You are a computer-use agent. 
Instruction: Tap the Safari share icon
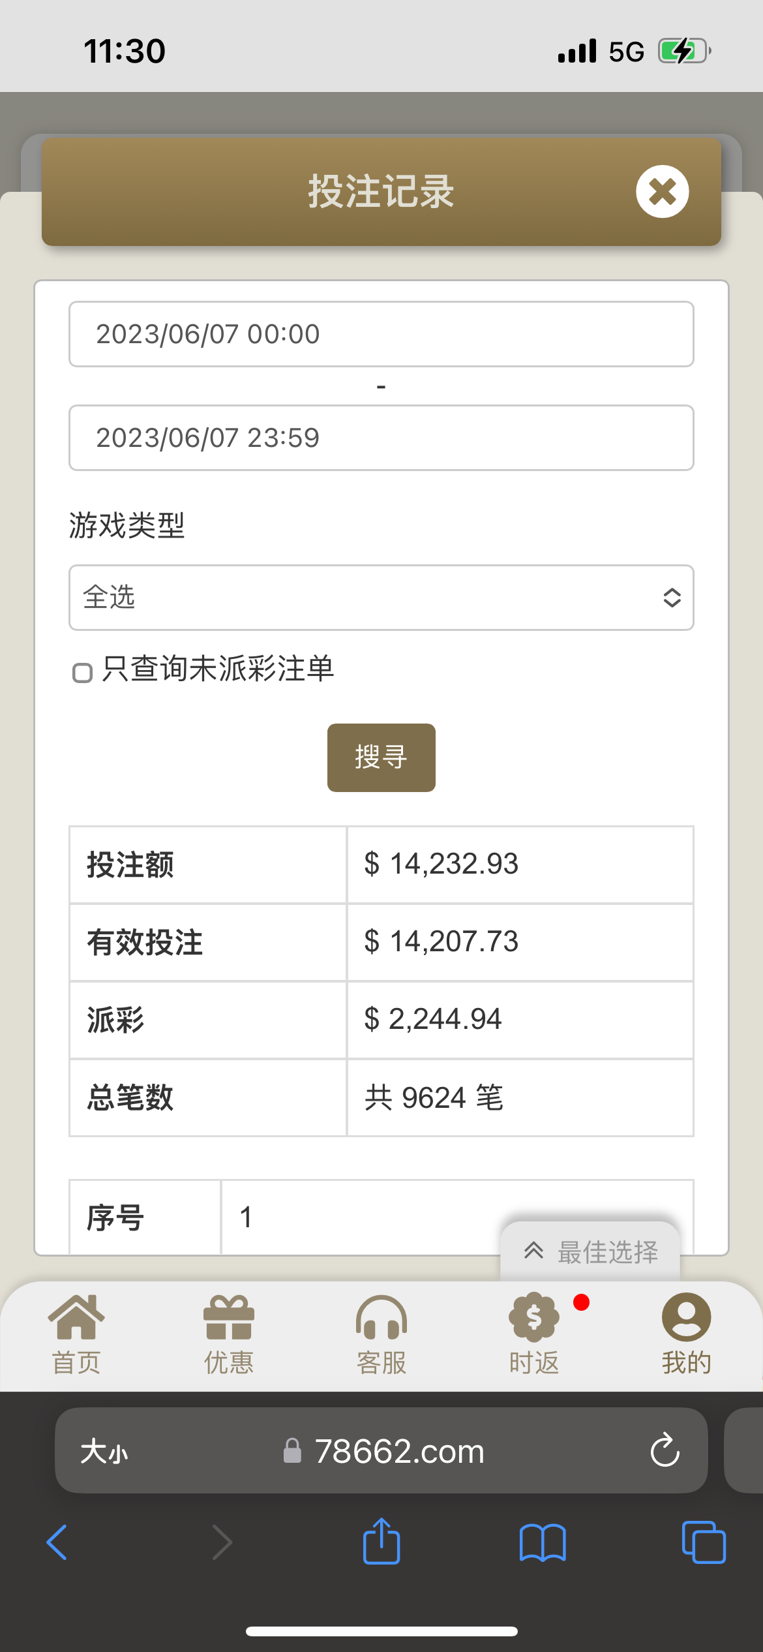381,1542
